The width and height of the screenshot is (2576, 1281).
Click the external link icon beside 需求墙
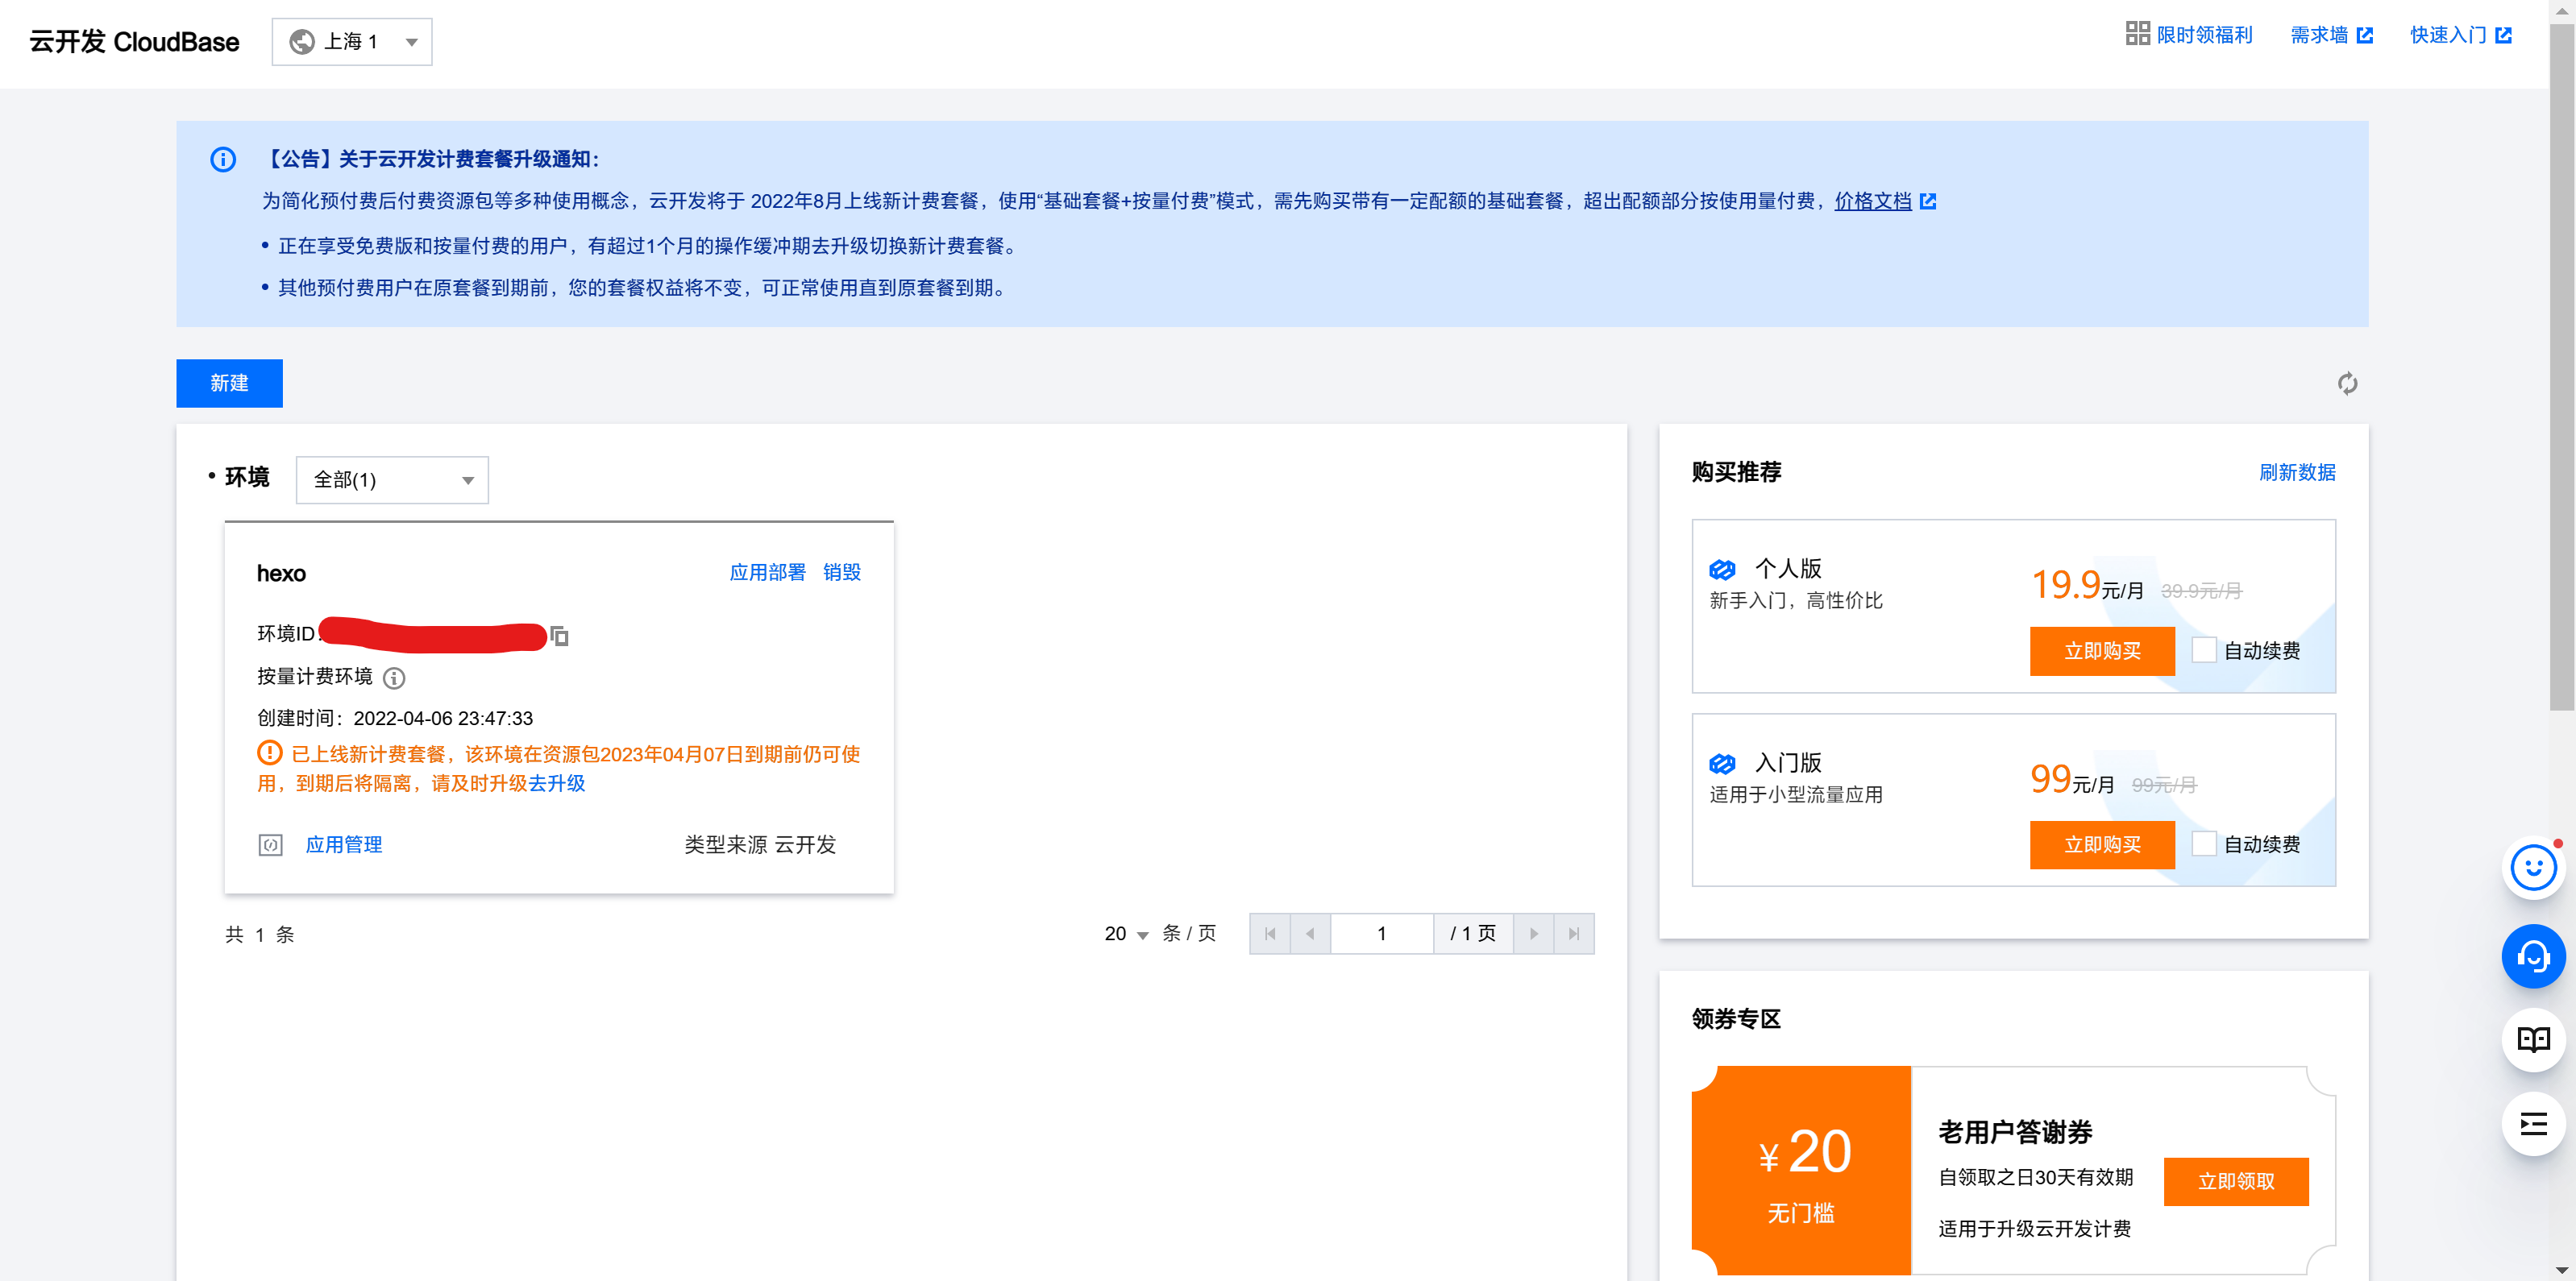pyautogui.click(x=2365, y=35)
